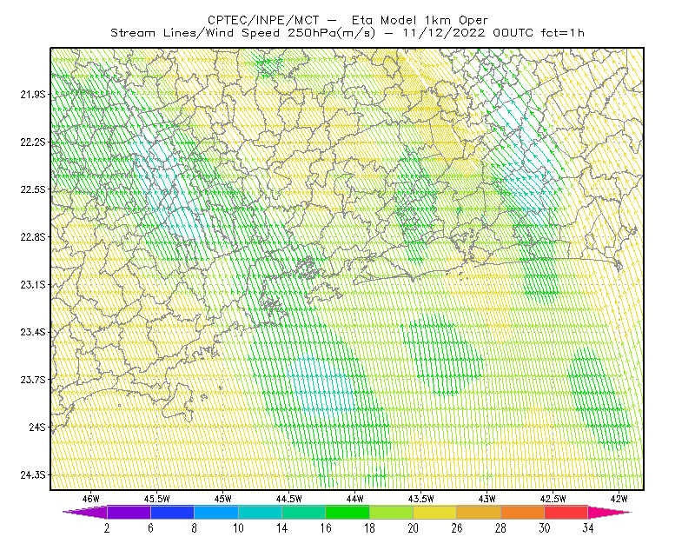Click the yellow 20–26 legend swatch

pos(435,512)
